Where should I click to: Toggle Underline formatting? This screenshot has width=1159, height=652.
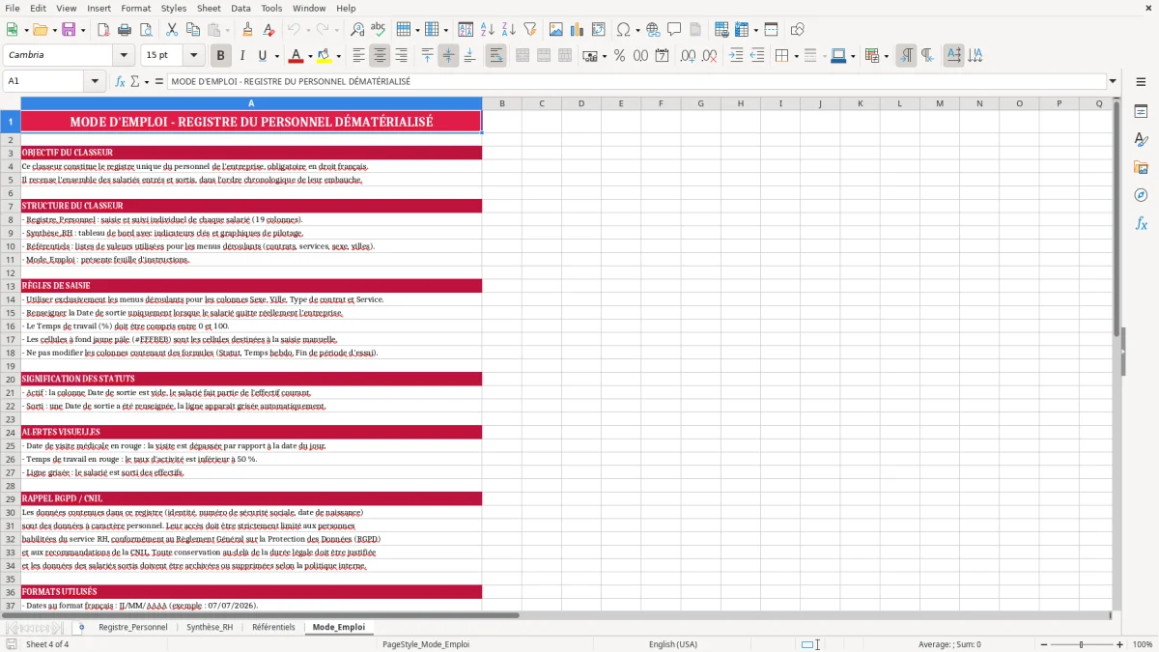(262, 56)
